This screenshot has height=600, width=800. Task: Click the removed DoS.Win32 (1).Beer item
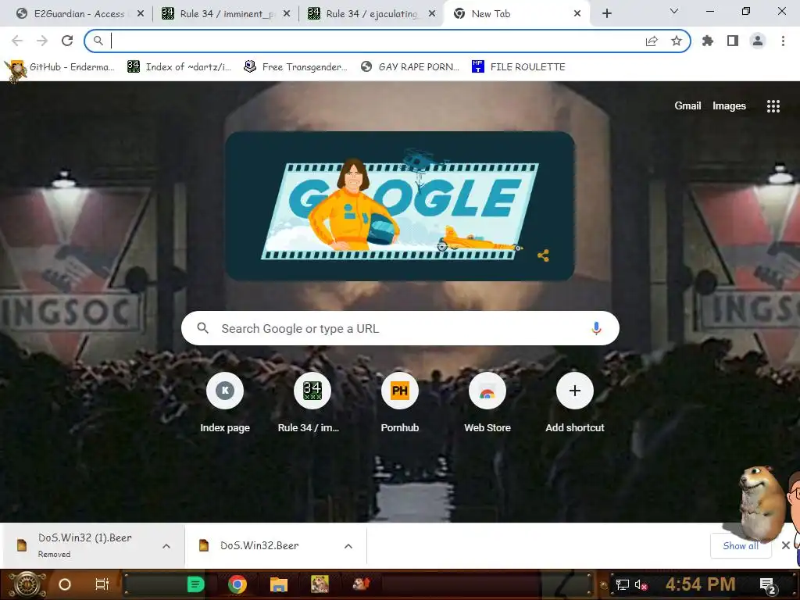pos(84,545)
